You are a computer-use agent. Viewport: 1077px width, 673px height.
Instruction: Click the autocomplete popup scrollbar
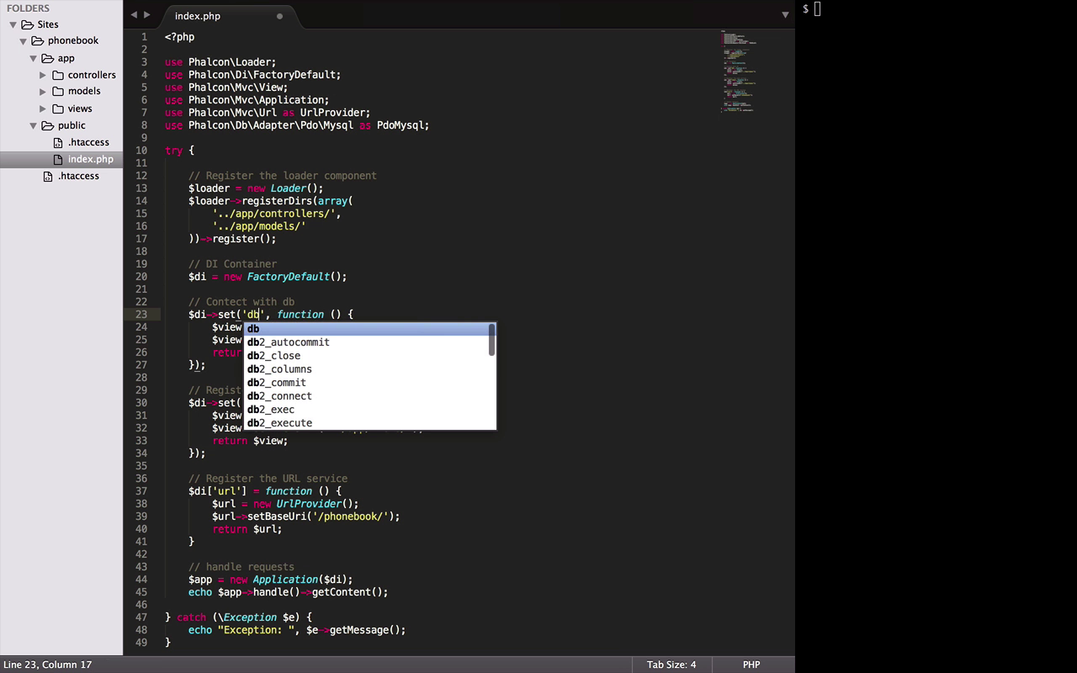tap(492, 340)
